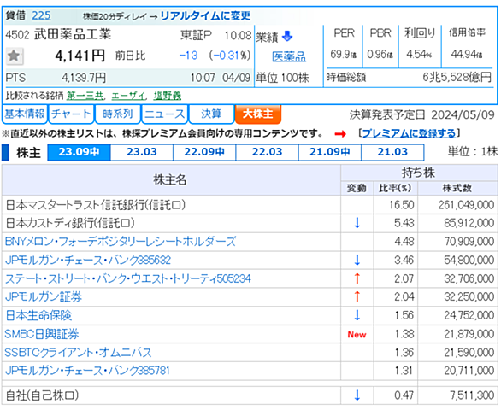The width and height of the screenshot is (501, 410).
Task: Click market cap 6兆5,528億円
Action: (457, 77)
